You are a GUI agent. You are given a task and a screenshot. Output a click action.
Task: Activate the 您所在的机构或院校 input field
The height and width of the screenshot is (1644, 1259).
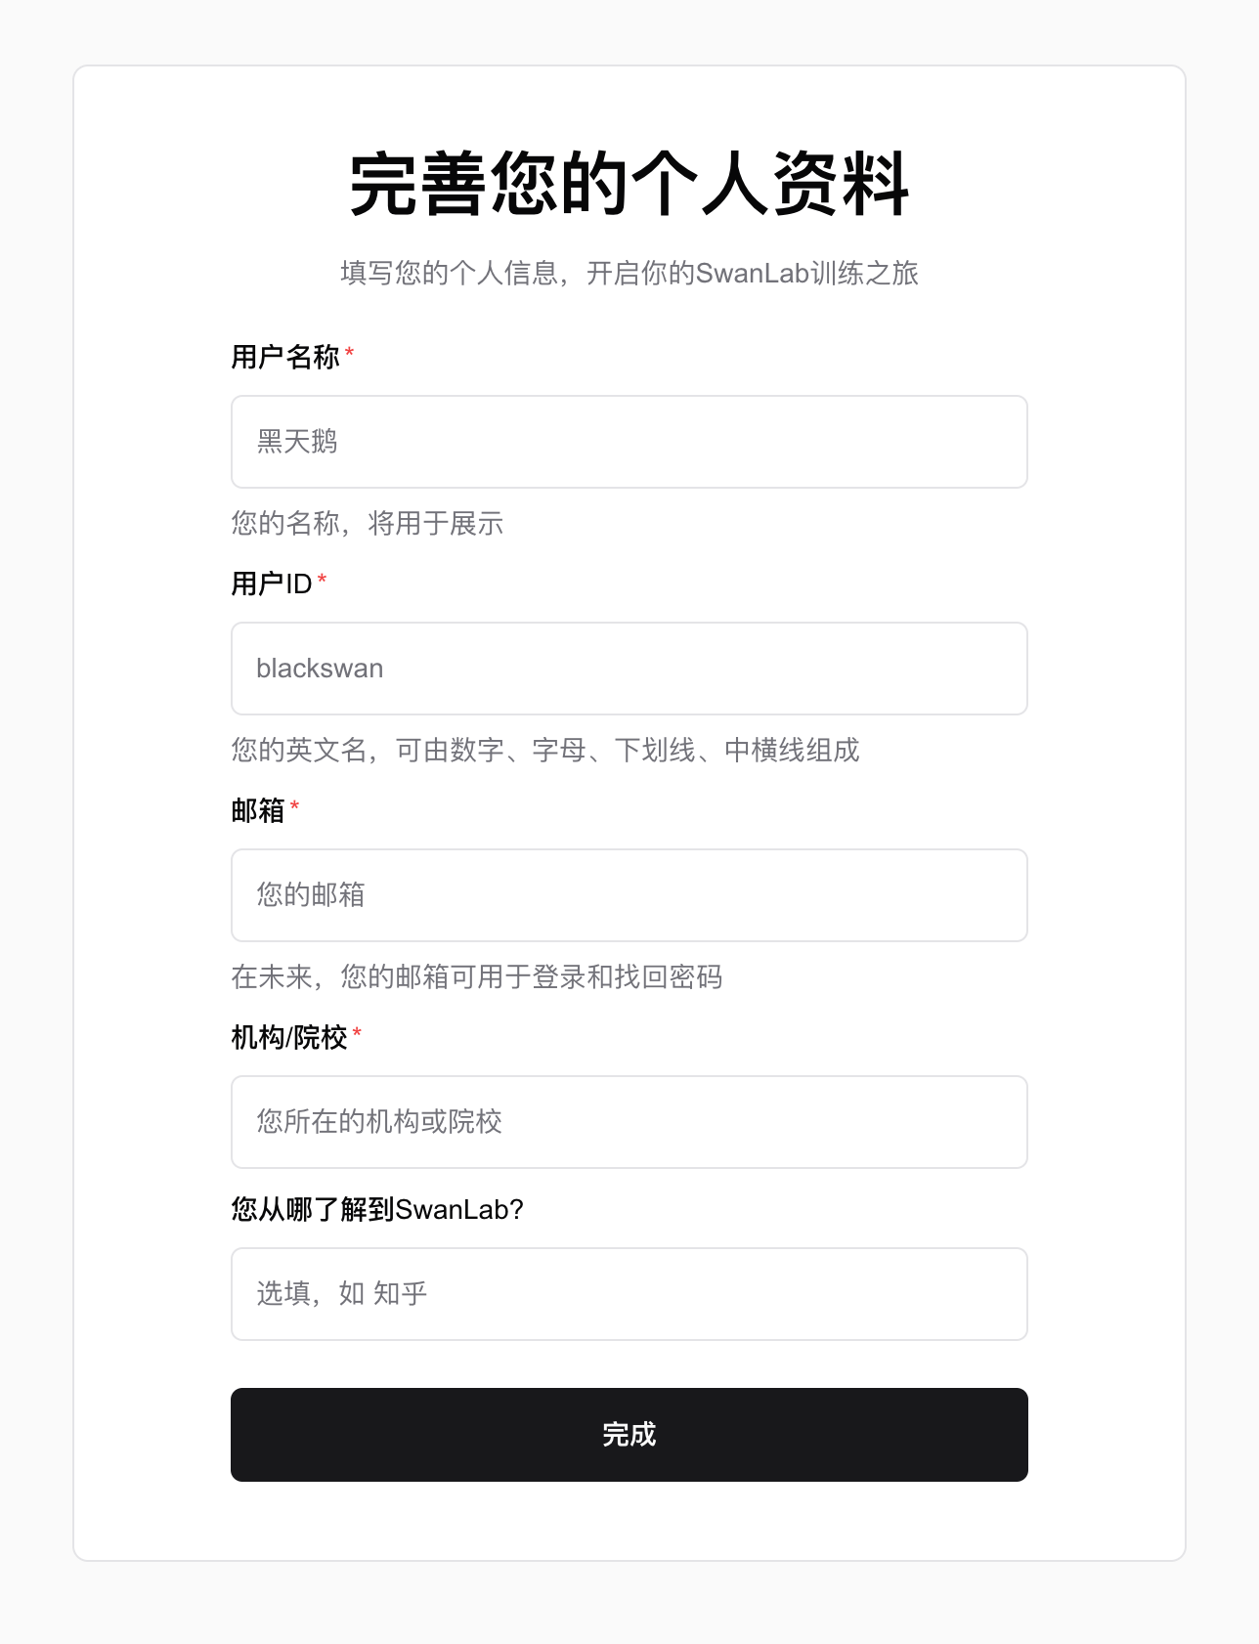(629, 1122)
